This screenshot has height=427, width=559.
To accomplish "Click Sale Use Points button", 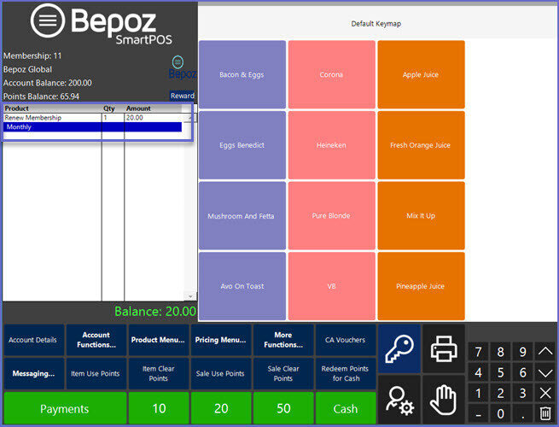I will tap(221, 373).
